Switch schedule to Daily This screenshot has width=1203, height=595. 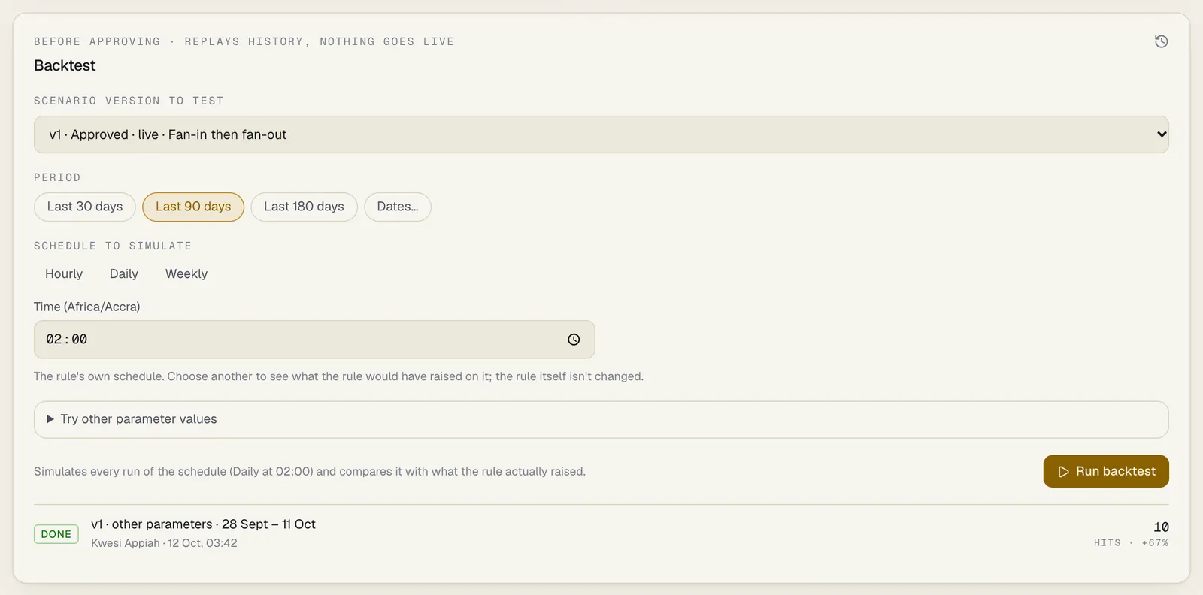(x=124, y=274)
